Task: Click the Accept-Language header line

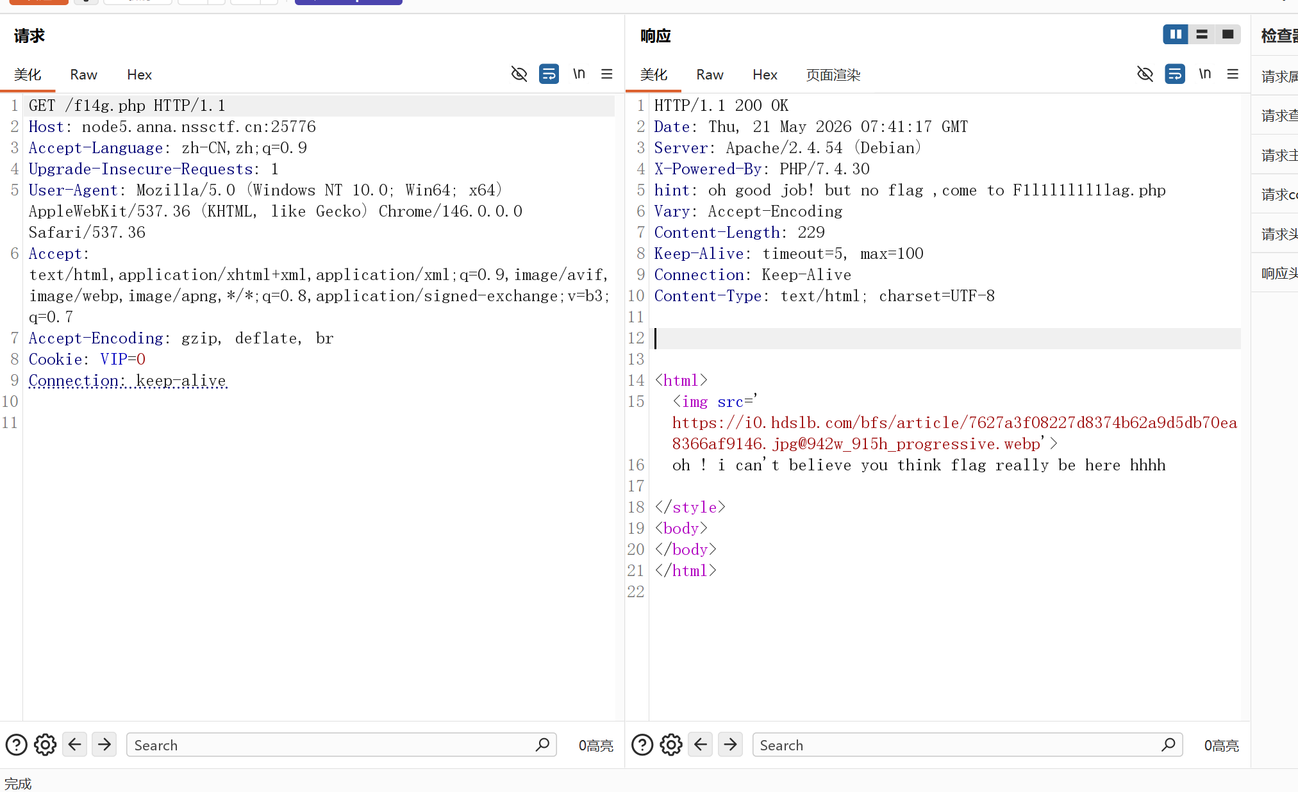Action: 168,148
